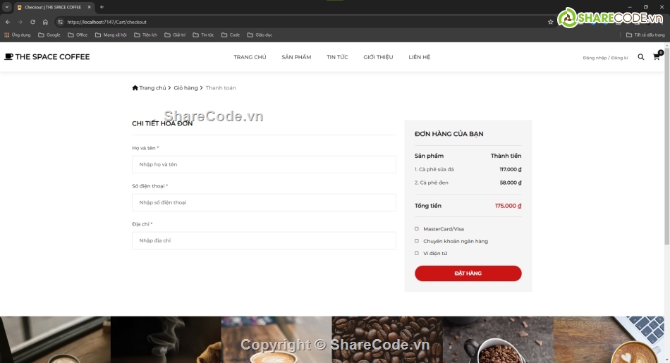
Task: Select MasterCard/Visa payment option
Action: [417, 228]
